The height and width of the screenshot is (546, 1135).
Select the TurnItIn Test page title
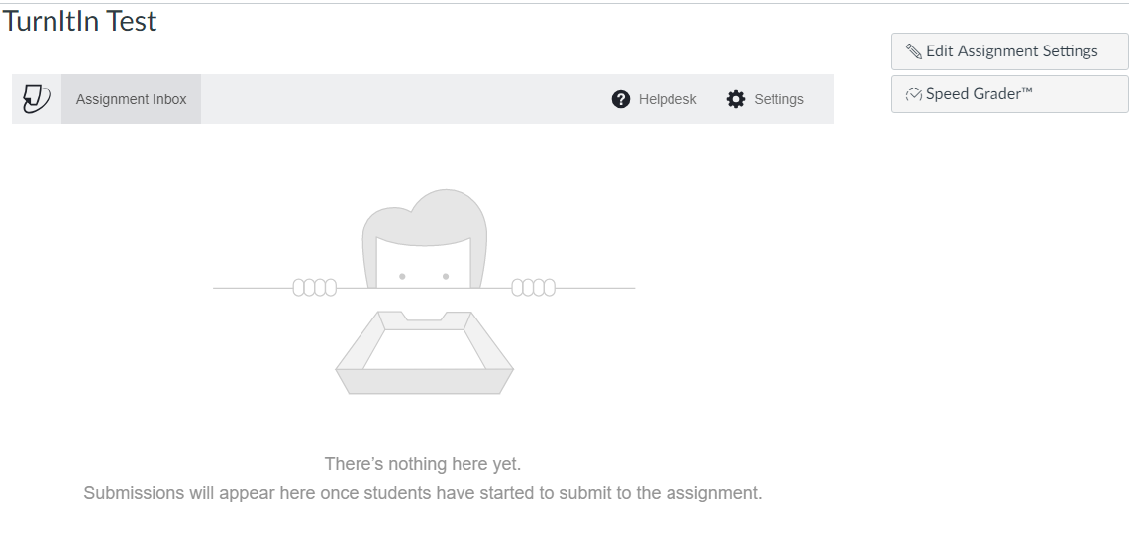tap(79, 21)
